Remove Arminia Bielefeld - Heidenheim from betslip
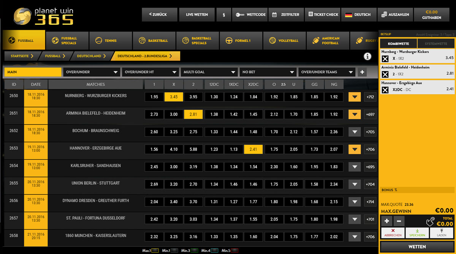This screenshot has height=254, width=456. [385, 74]
